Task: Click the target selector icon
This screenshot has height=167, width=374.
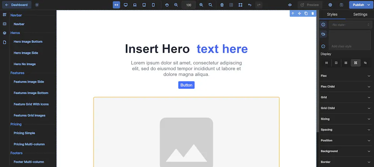Action: pos(323,46)
